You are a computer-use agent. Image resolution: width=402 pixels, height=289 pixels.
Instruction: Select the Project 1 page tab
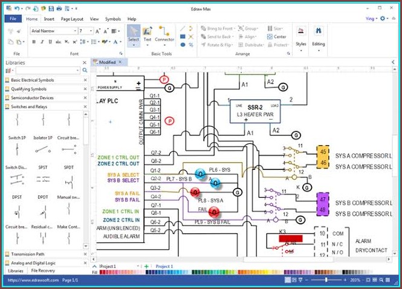(164, 267)
